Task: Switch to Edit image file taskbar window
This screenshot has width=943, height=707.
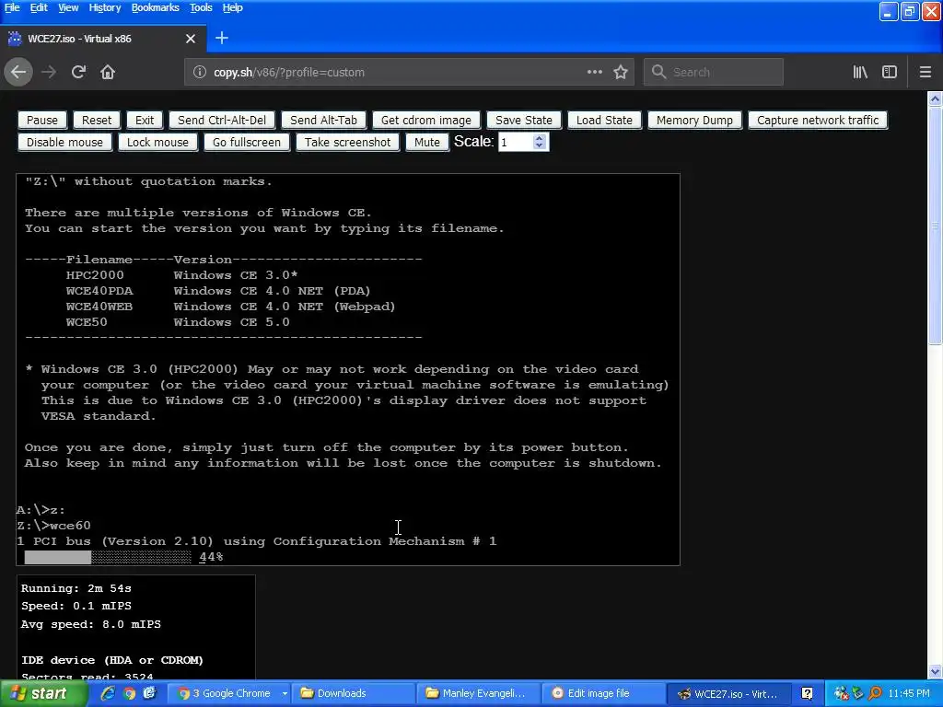Action: click(605, 693)
